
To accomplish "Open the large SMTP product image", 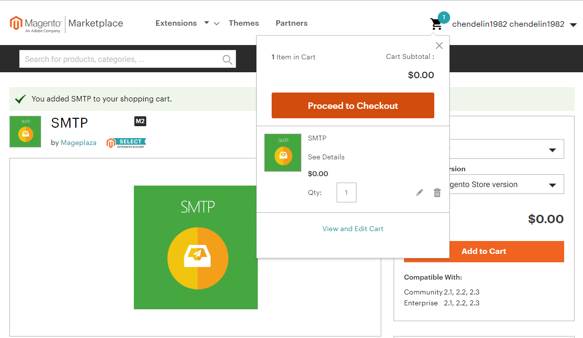I will tap(195, 247).
